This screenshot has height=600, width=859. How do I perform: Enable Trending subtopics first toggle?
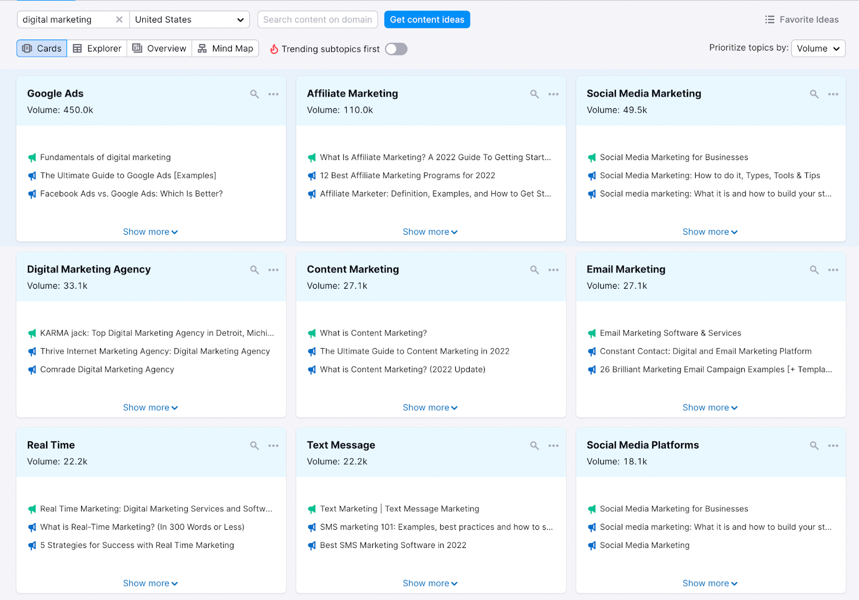tap(396, 49)
